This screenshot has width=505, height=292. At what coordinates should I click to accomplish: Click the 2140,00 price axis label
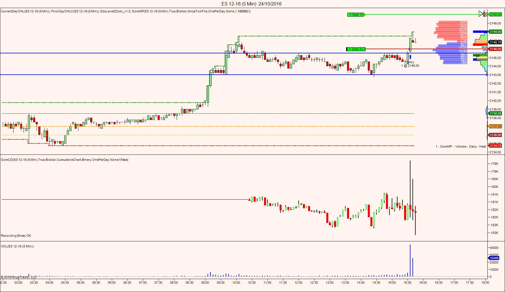[495, 101]
